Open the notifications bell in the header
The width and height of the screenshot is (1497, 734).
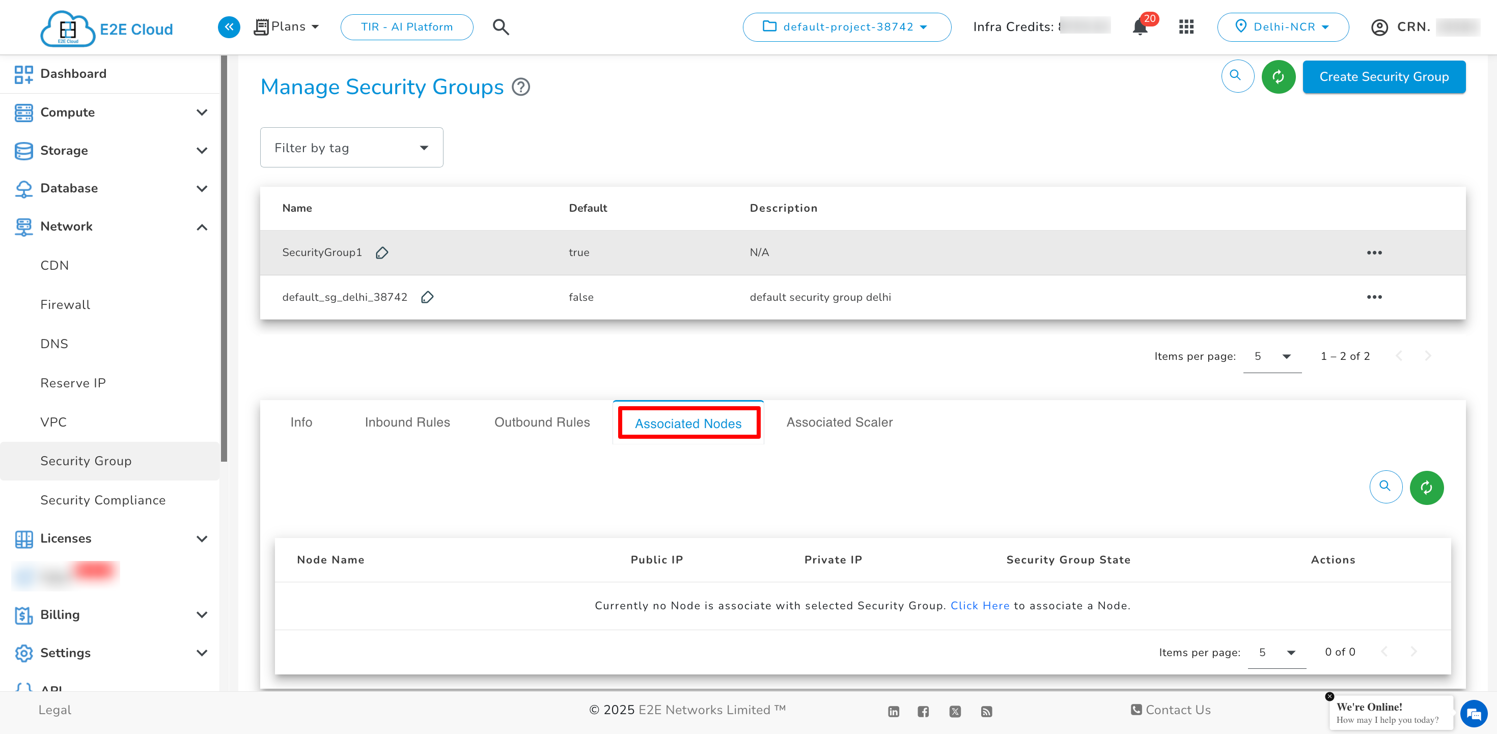[x=1140, y=27]
